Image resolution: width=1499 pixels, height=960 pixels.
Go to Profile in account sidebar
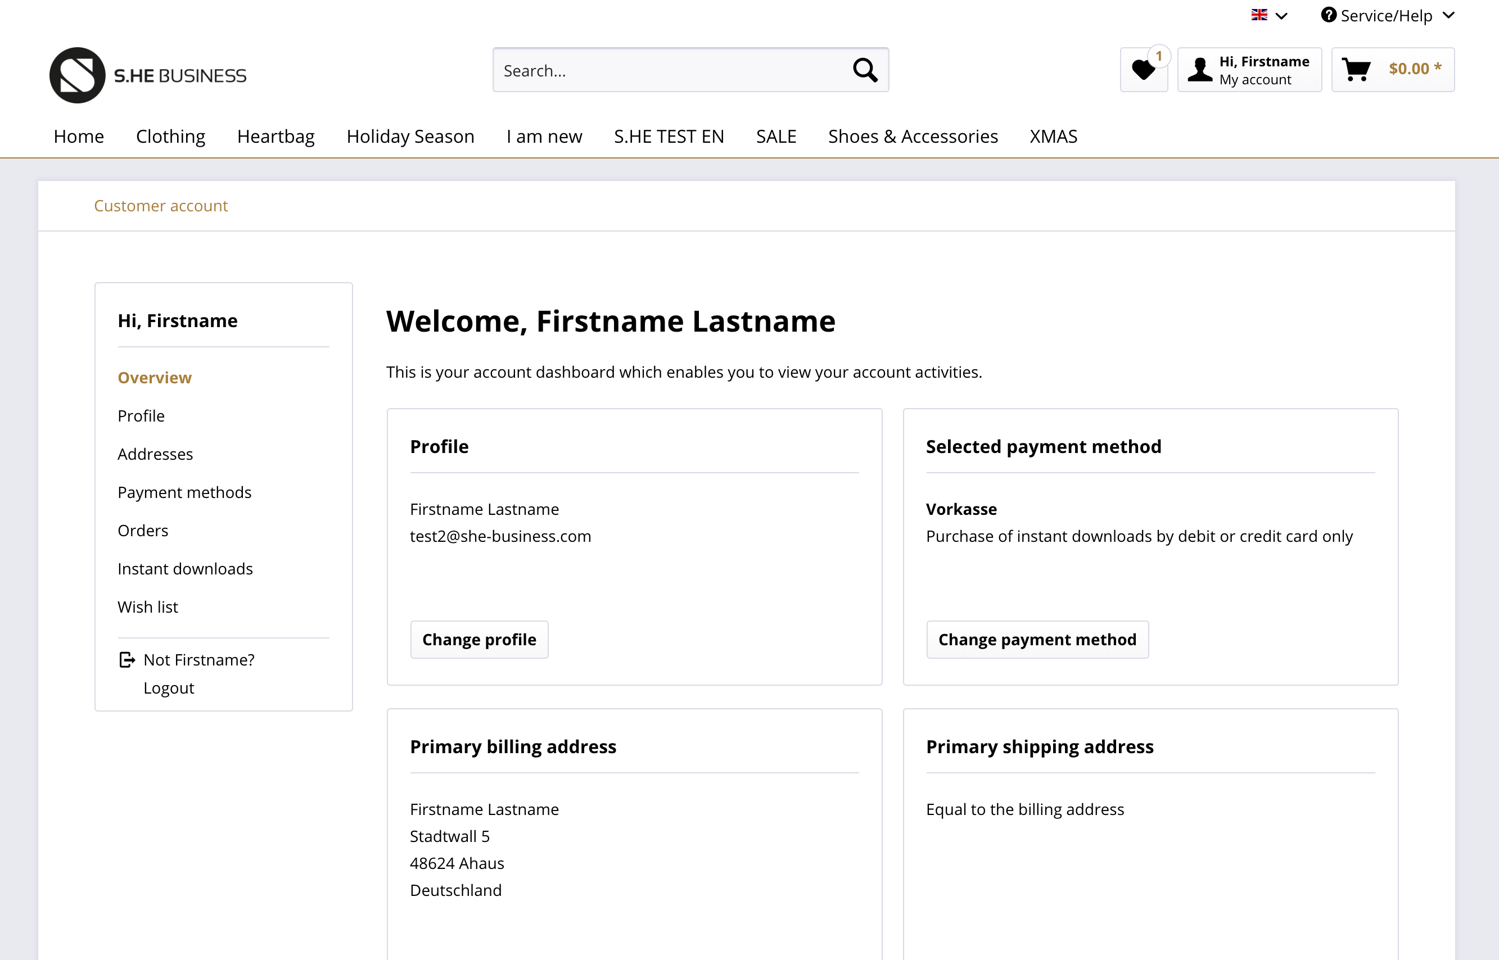(141, 416)
